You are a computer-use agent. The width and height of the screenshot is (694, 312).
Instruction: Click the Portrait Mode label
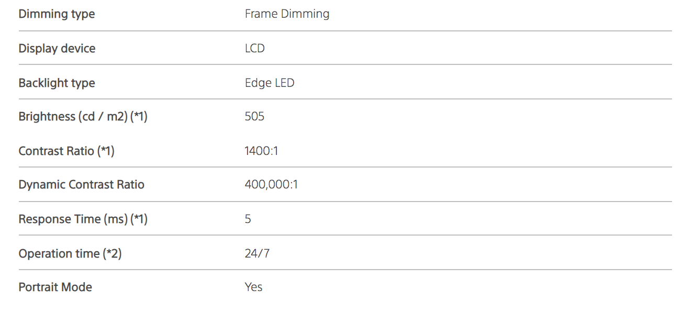coord(55,287)
